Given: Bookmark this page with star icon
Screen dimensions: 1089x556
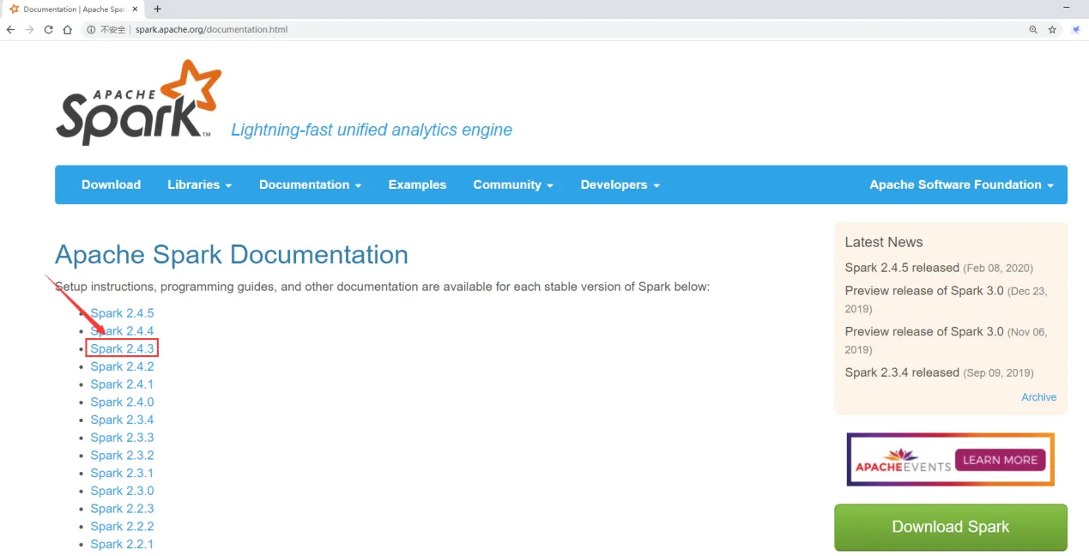Looking at the screenshot, I should point(1052,29).
